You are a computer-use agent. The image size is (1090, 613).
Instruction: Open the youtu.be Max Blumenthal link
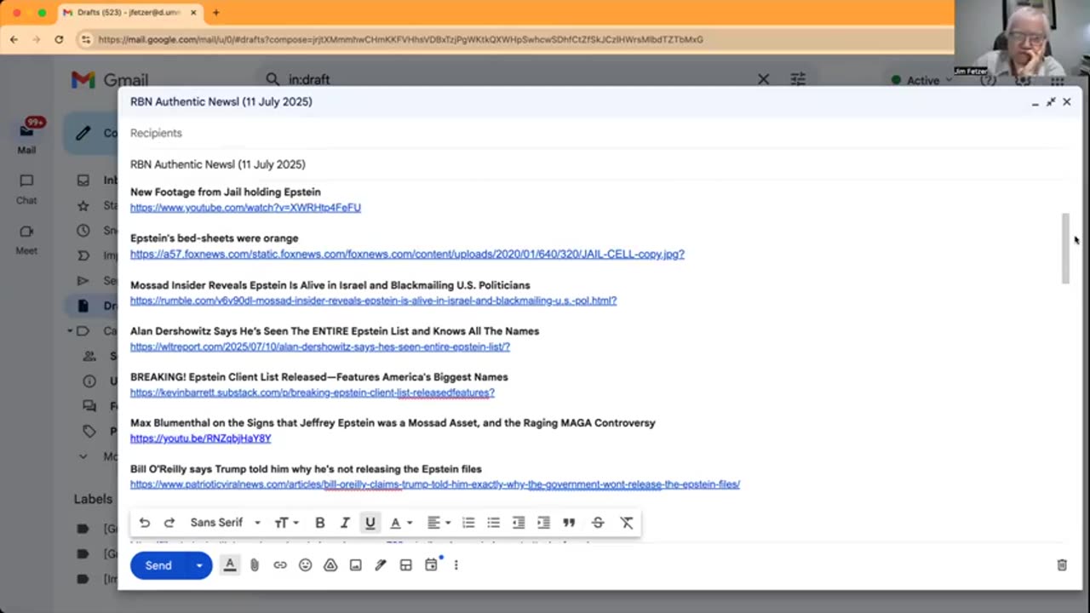click(x=200, y=438)
